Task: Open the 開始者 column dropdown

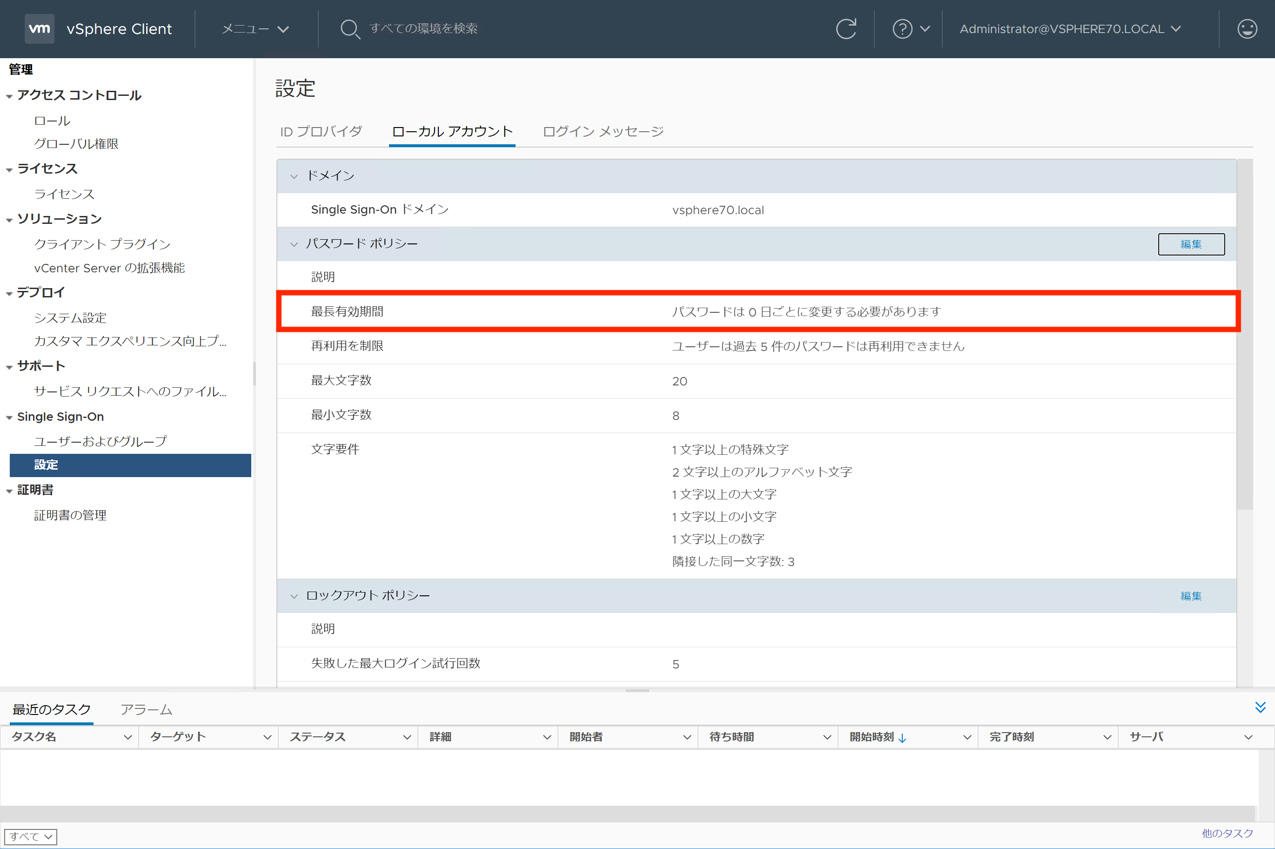Action: (x=687, y=737)
